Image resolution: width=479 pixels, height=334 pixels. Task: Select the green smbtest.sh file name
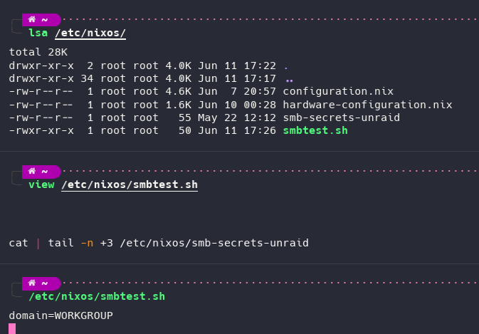[315, 131]
